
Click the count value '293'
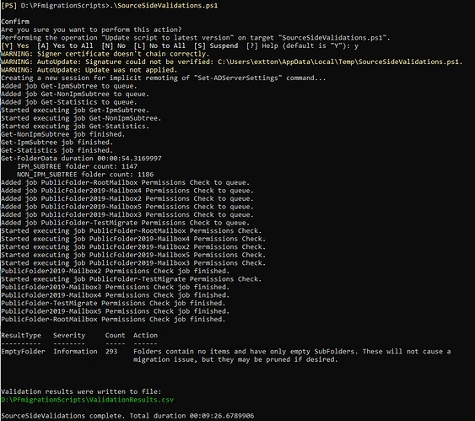tap(111, 351)
